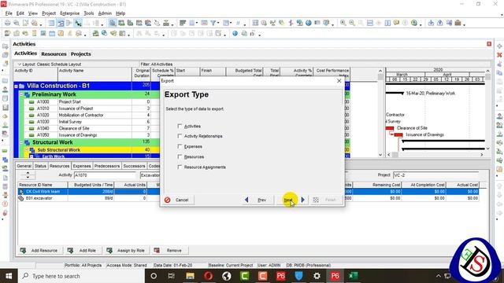Cancel the Export dialog
This screenshot has height=283, width=504.
(x=178, y=200)
